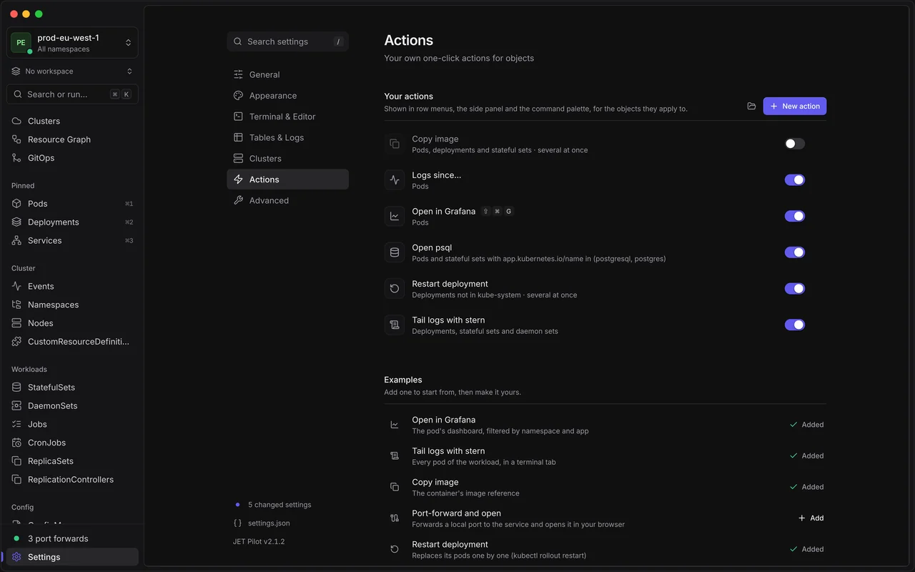Image resolution: width=915 pixels, height=572 pixels.
Task: Open StatefulSets under Workloads
Action: 72,388
